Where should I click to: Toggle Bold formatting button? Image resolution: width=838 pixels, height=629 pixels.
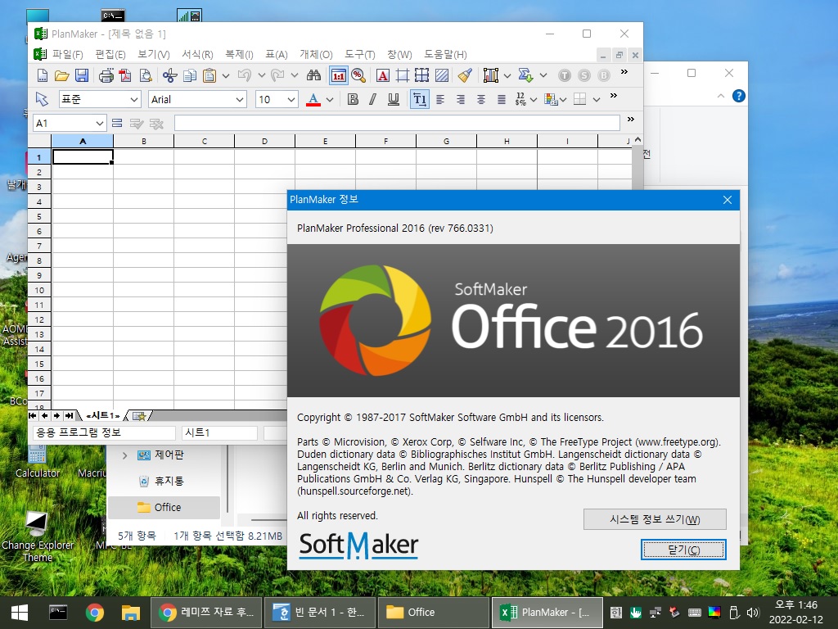[x=353, y=99]
